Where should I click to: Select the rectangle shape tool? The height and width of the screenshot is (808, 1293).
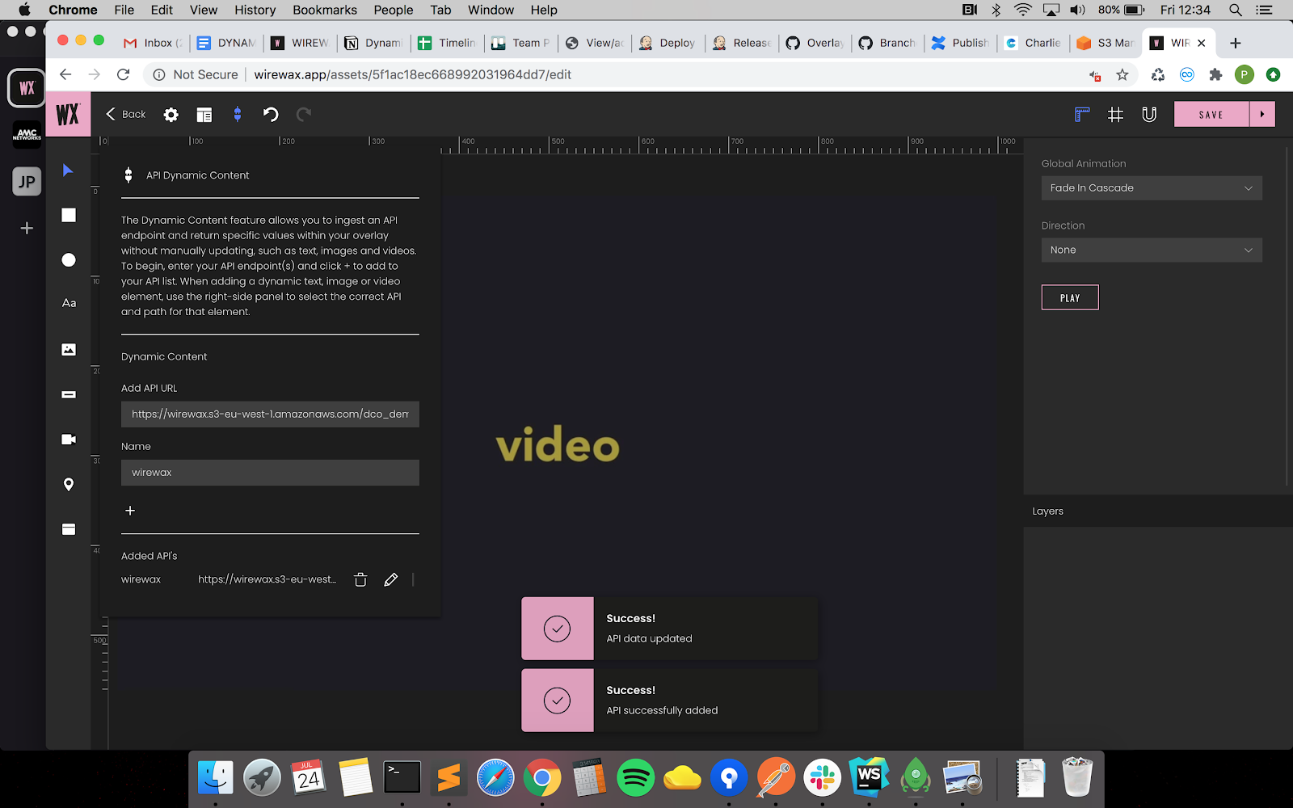pos(69,215)
